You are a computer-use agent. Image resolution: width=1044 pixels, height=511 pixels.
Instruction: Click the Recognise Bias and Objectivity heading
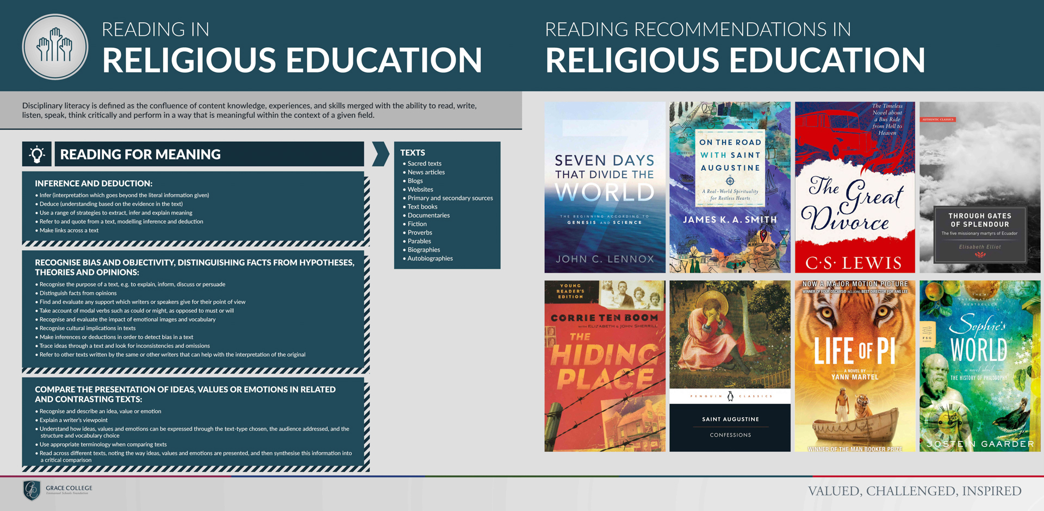tap(195, 267)
